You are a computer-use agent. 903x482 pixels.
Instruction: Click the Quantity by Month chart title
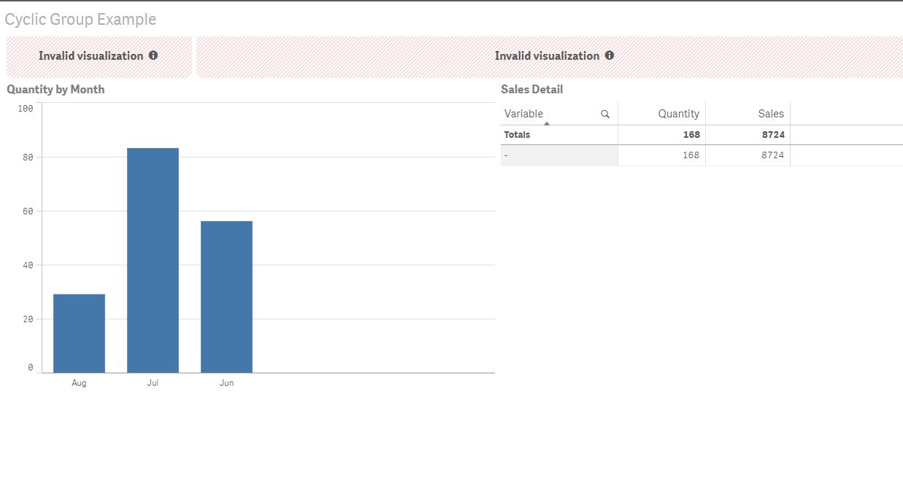tap(55, 90)
